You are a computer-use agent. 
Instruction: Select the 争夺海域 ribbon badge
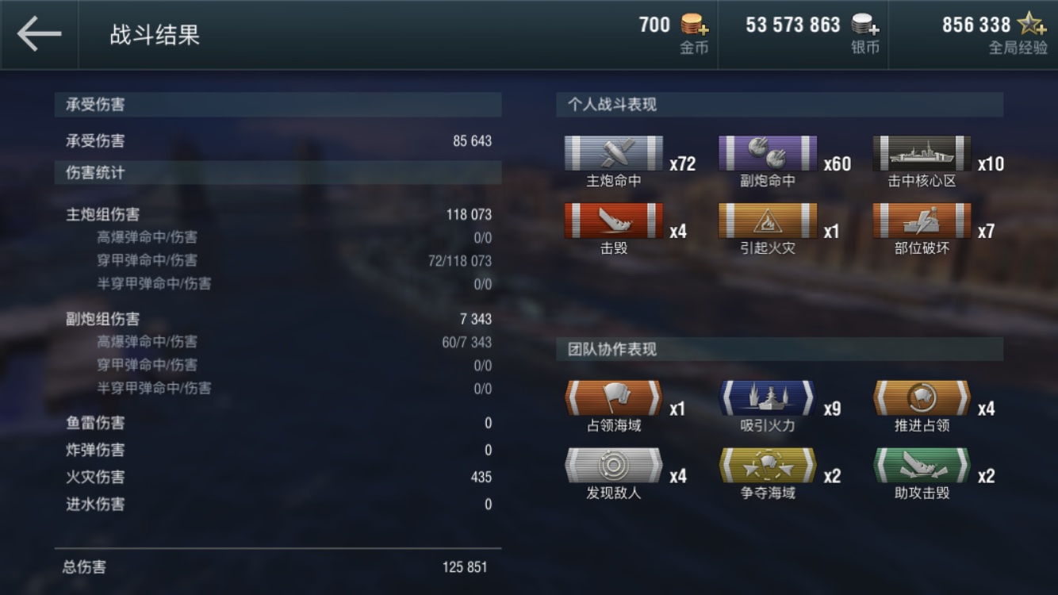767,466
